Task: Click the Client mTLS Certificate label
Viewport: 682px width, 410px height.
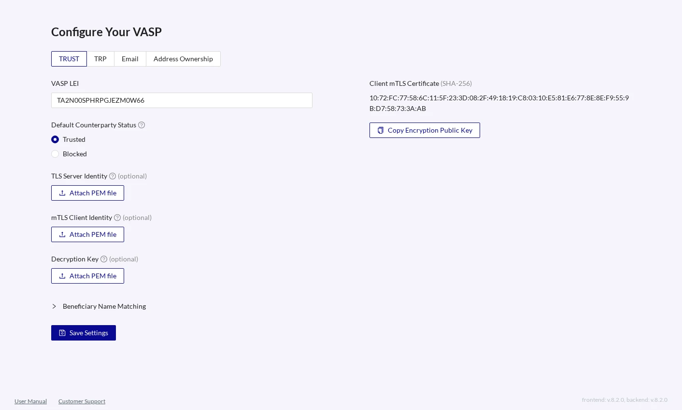Action: [404, 83]
